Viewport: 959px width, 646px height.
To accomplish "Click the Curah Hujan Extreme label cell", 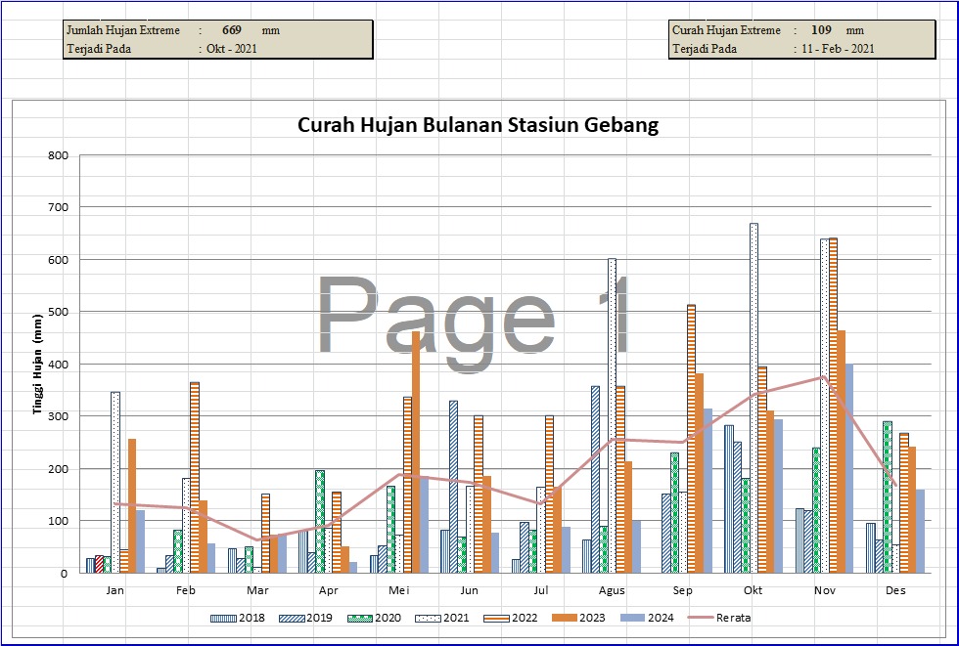I will point(726,30).
